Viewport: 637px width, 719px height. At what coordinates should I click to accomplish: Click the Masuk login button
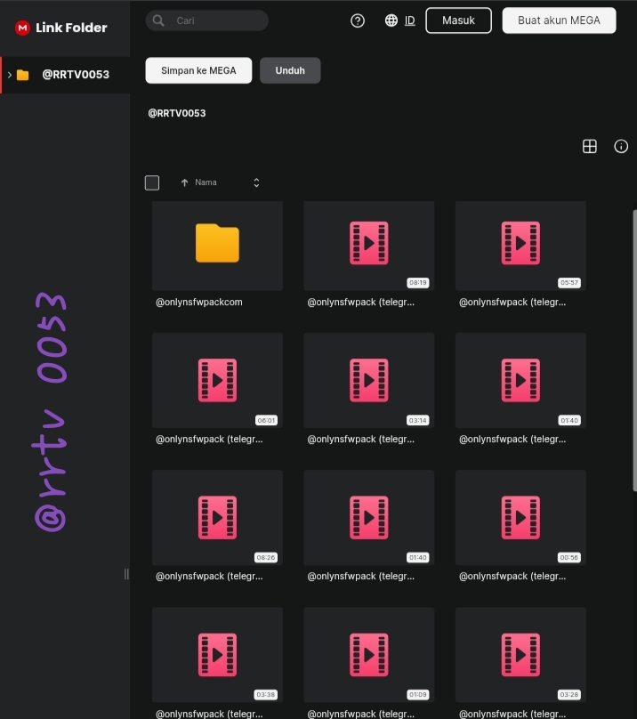(x=458, y=20)
